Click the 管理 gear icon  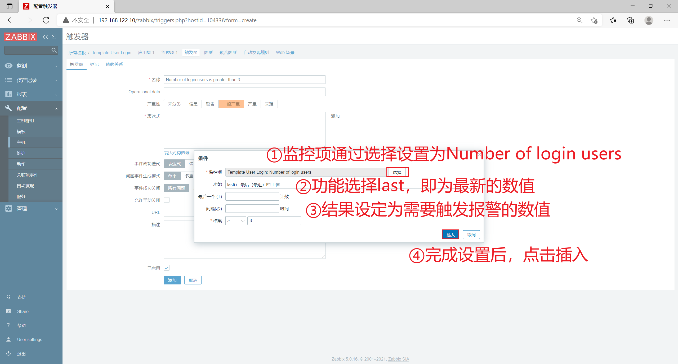click(x=8, y=208)
